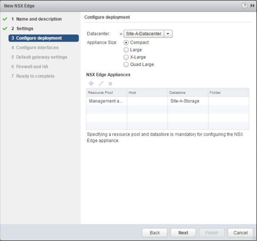This screenshot has width=257, height=241.
Task: Click the Datastore column header
Action: [188, 93]
